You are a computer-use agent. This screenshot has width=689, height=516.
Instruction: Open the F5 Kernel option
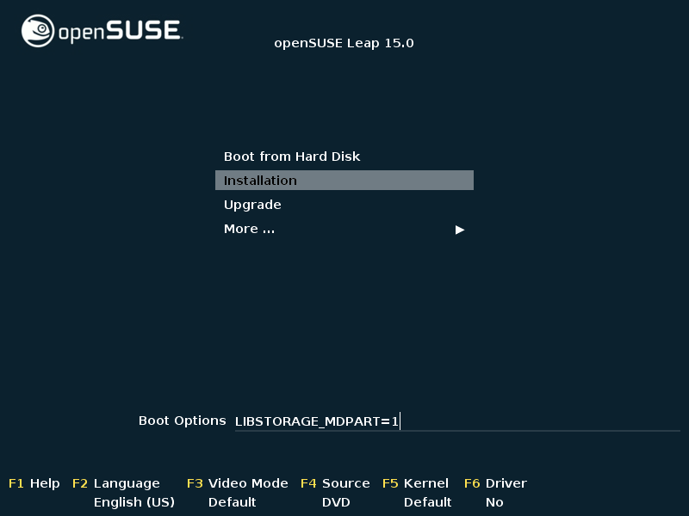(416, 483)
